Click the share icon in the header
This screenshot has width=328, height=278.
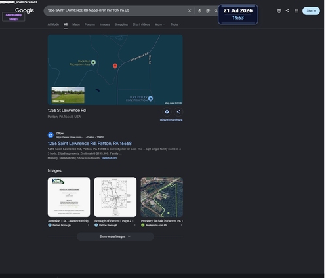pyautogui.click(x=287, y=10)
